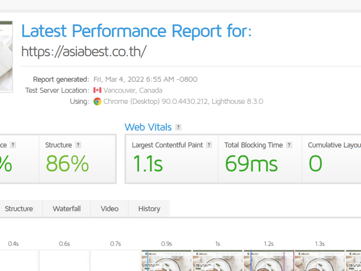
Task: Click the Test Server Location label
Action: coord(57,90)
